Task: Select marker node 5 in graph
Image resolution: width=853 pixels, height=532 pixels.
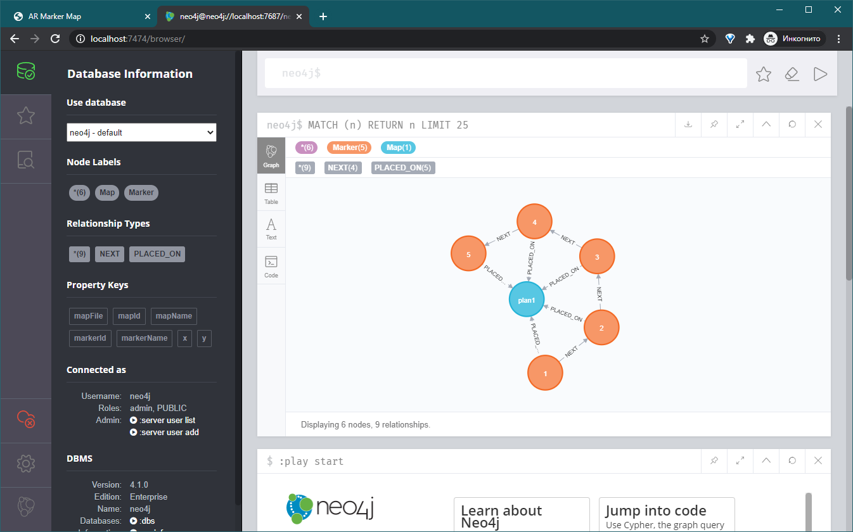Action: tap(468, 254)
